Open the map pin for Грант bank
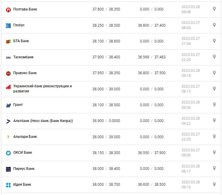222x195 pixels. tap(214, 105)
